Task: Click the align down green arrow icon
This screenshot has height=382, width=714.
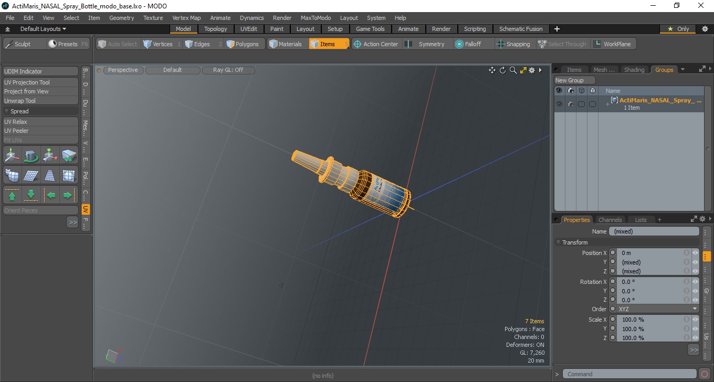Action: [31, 195]
